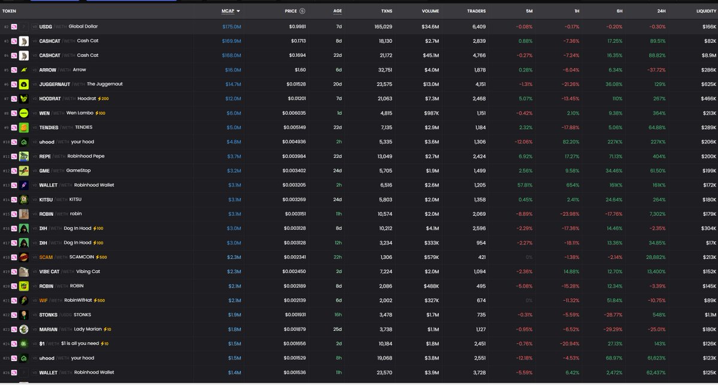Sort by the TRADERS column header
Screen dimensions: 718x385
(476, 11)
